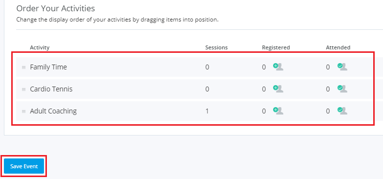
Task: Click the attended count for Cardio Tennis
Action: point(328,89)
